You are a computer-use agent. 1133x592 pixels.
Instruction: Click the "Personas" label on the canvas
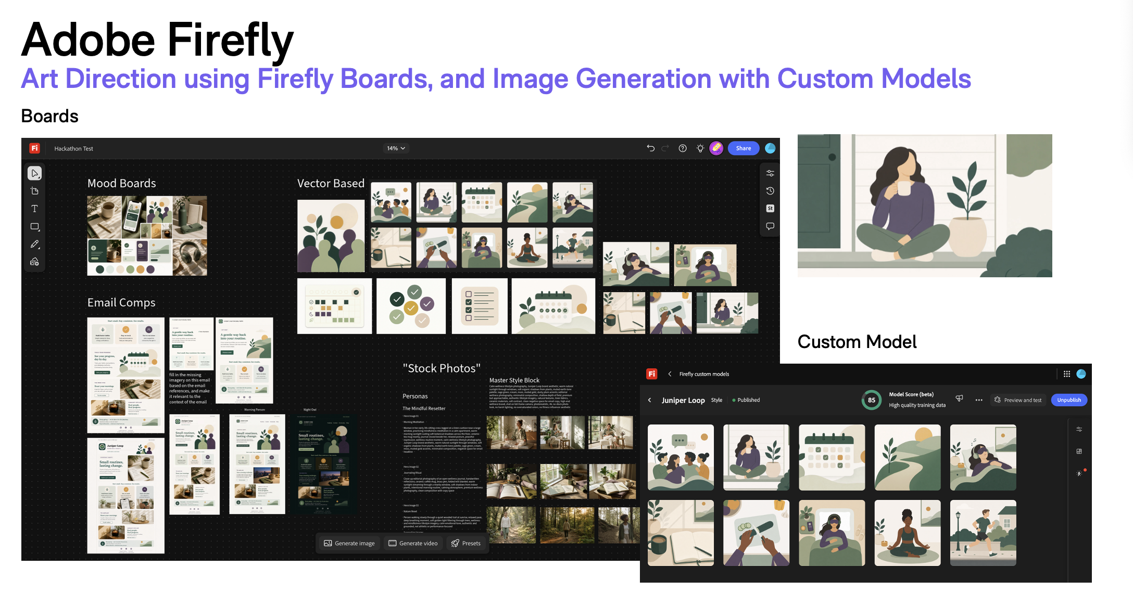pyautogui.click(x=415, y=396)
